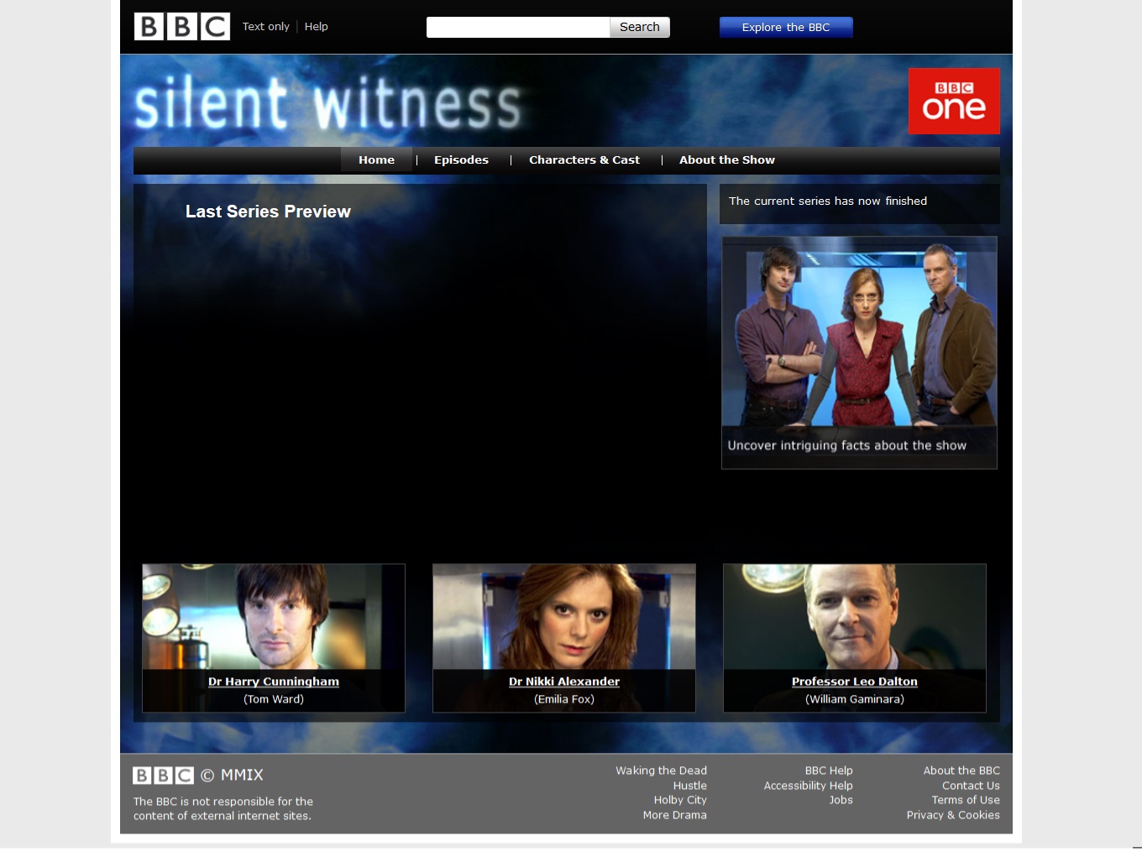Click the '(Tom Ward)' actor name text

coord(274,699)
